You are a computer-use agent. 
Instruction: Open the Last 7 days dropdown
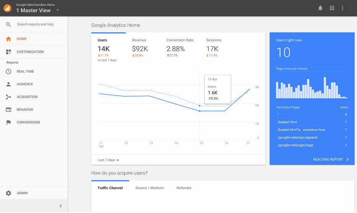coord(109,160)
